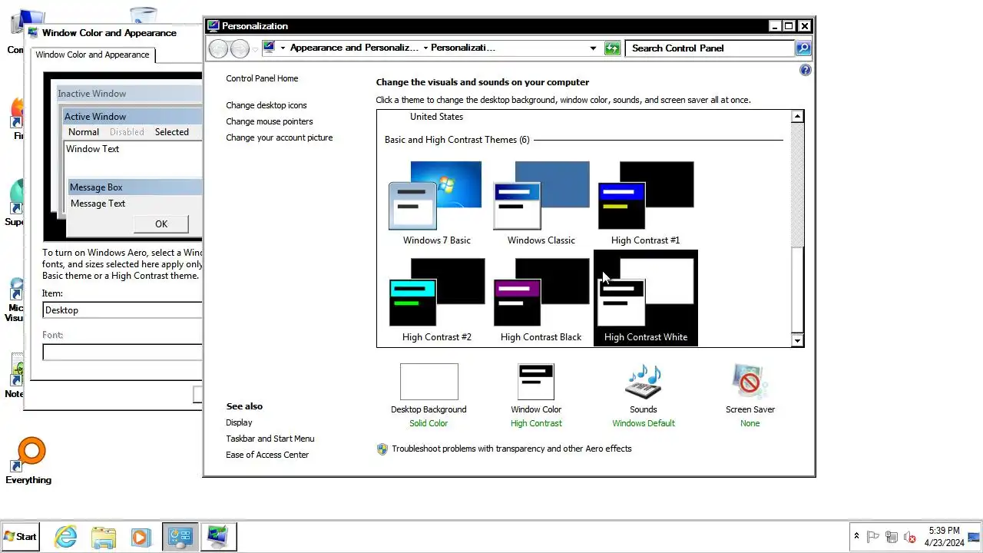The image size is (983, 553).
Task: Select the Window Color and Appearance tab
Action: coord(92,55)
